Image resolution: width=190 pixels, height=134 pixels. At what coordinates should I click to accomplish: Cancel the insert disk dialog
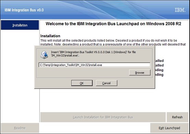click(106, 83)
